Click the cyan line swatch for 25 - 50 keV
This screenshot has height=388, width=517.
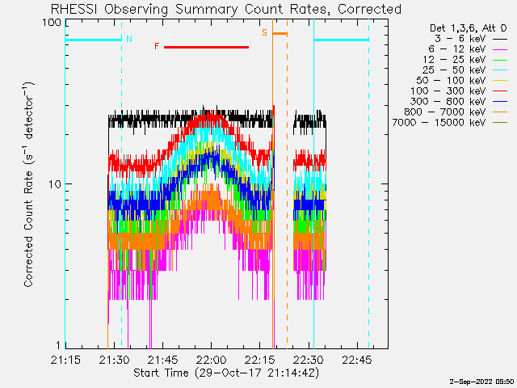tap(500, 70)
